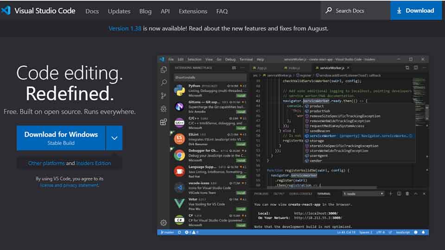The height and width of the screenshot is (250, 445).
Task: Select the C# extension icon
Action: [179, 219]
